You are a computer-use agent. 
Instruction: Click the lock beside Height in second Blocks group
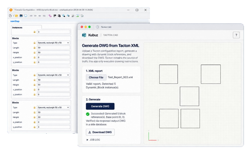click(x=34, y=85)
